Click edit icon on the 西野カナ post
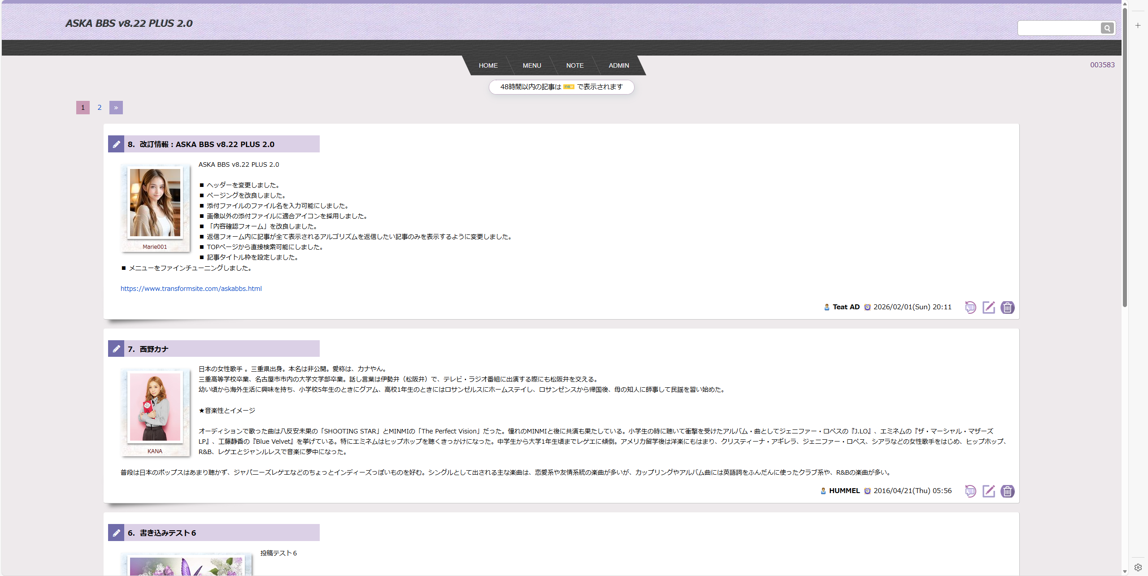Screen dimensions: 1148x576 point(988,491)
